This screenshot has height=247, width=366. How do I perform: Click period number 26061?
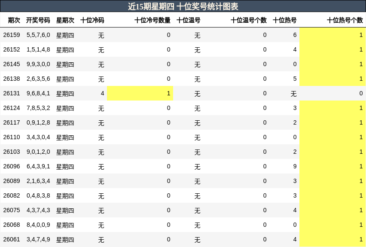12,239
